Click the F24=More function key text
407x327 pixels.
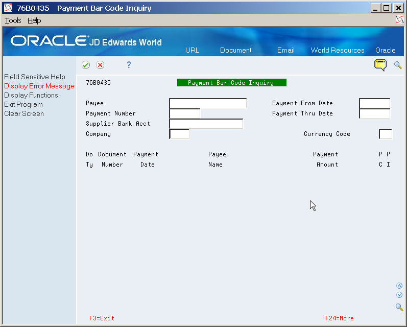(x=340, y=318)
